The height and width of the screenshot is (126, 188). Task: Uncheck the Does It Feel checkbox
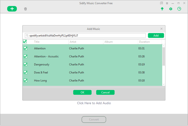point(25,73)
